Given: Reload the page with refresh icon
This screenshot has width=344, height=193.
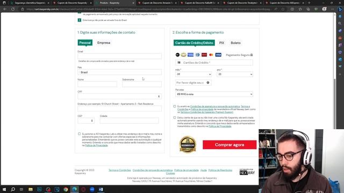Looking at the screenshot, I should click(x=13, y=9).
